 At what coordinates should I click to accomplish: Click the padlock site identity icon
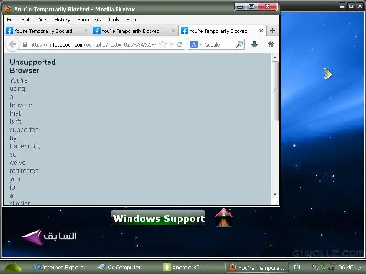(x=25, y=44)
